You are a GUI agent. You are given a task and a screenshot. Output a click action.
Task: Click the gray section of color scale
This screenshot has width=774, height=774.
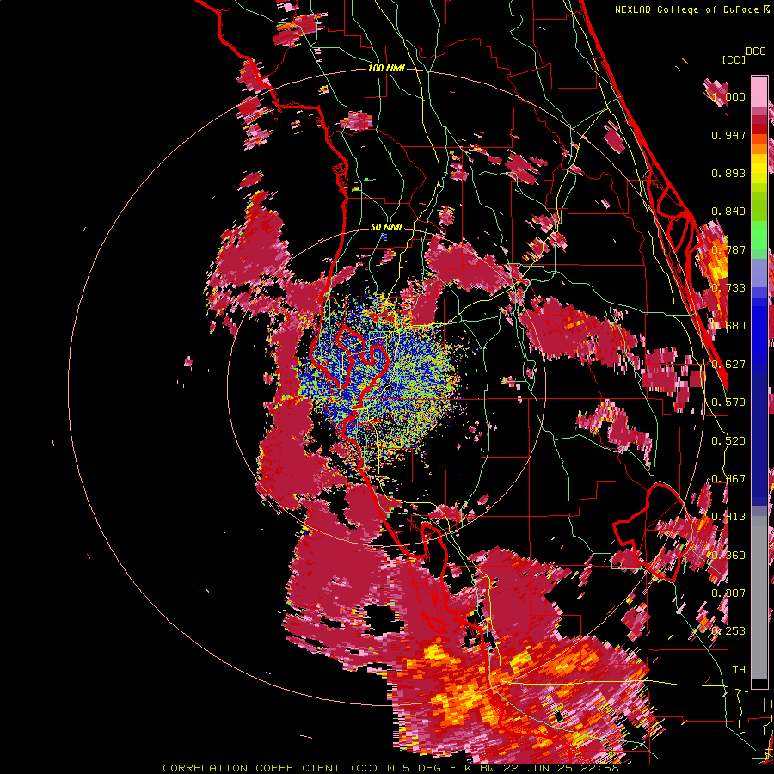click(x=759, y=598)
